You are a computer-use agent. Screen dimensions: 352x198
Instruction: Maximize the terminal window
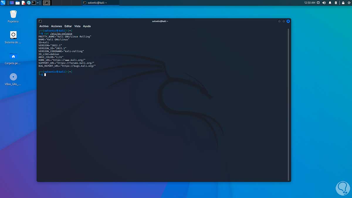(284, 21)
